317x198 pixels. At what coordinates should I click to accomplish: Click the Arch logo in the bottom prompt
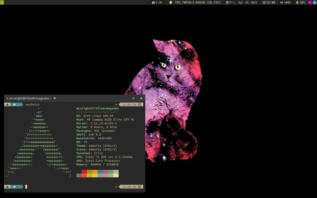point(7,187)
